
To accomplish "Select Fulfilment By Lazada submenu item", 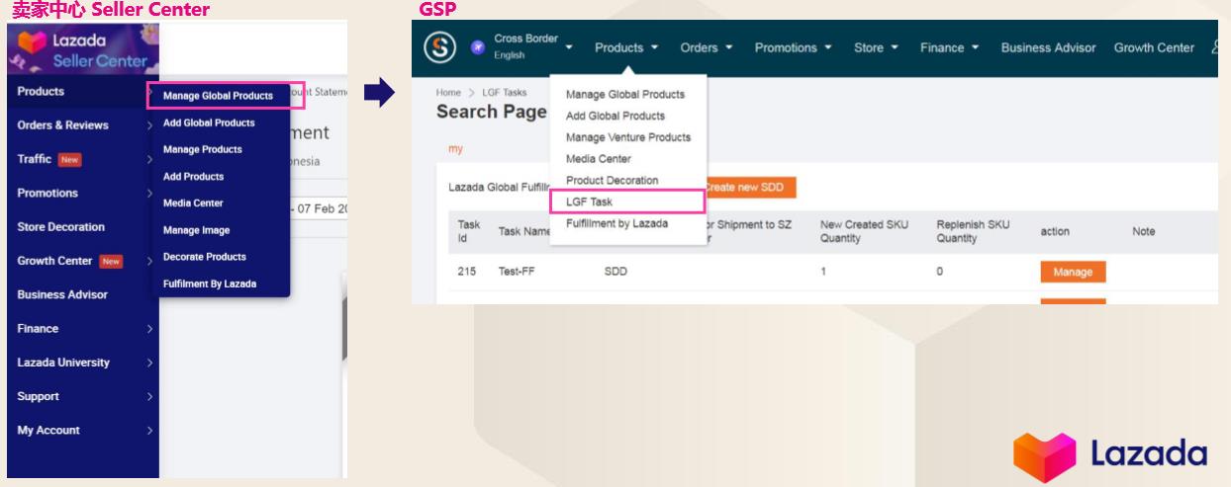I will [x=209, y=284].
